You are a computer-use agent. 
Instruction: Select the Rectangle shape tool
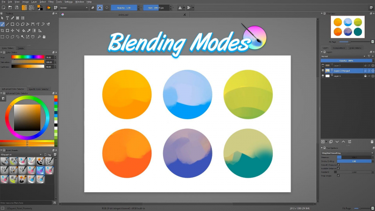click(x=13, y=24)
